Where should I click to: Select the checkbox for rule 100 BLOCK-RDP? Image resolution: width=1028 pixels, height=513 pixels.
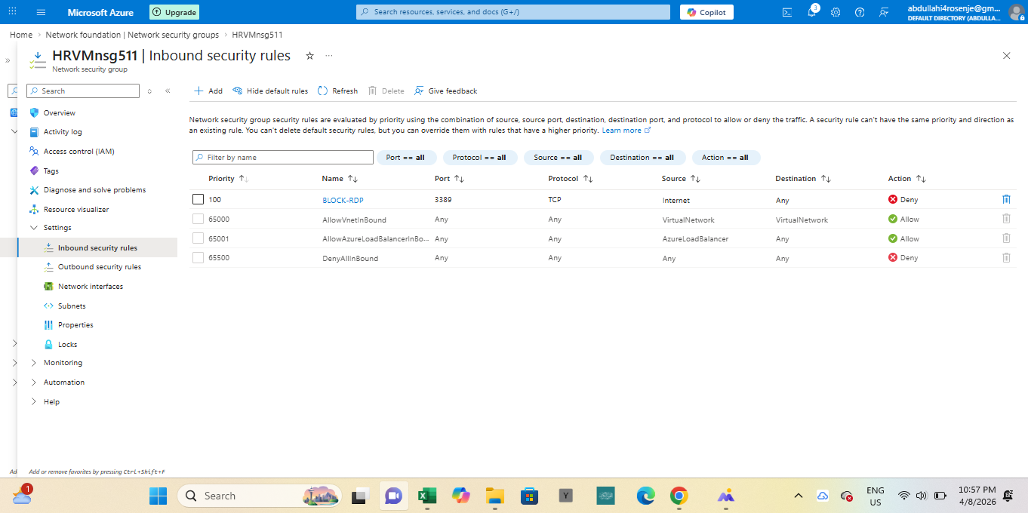click(x=198, y=199)
